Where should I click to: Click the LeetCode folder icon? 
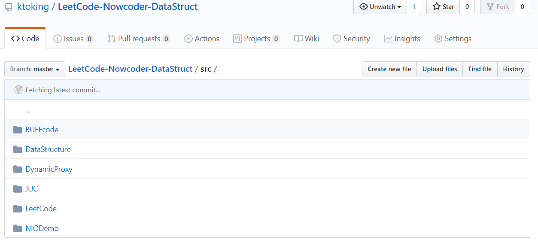pos(18,209)
